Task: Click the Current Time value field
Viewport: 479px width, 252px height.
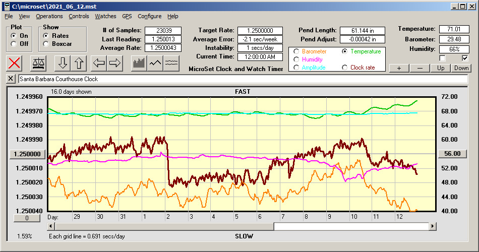Action: [x=260, y=57]
